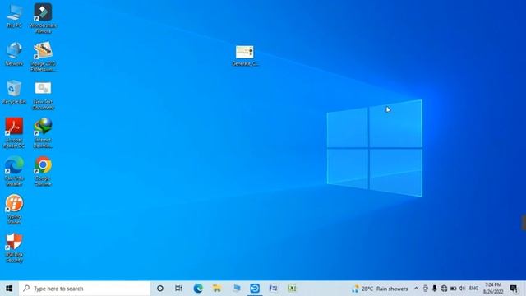This screenshot has width=526, height=296.
Task: Select the Wondershare Filmora shortcut
Action: pos(43,18)
